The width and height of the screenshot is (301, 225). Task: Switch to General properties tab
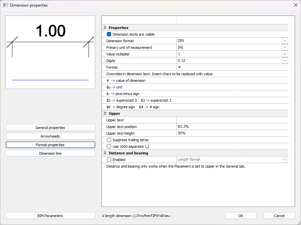50,128
